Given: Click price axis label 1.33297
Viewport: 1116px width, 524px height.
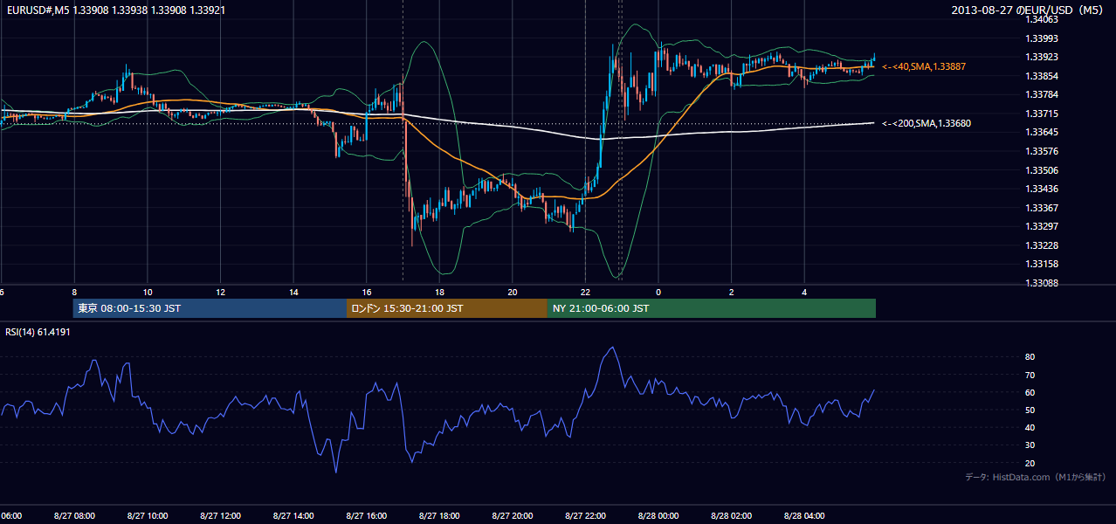Looking at the screenshot, I should [1042, 227].
